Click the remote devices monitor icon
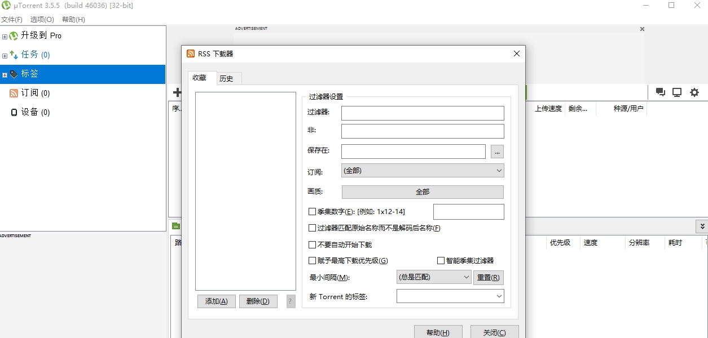Screen dimensions: 708x338 [x=676, y=92]
